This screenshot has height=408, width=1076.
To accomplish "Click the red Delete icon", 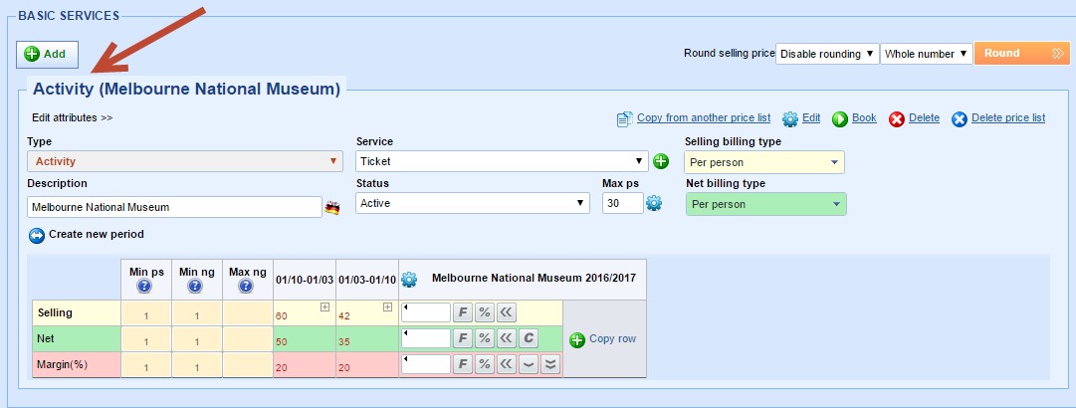I will [897, 119].
